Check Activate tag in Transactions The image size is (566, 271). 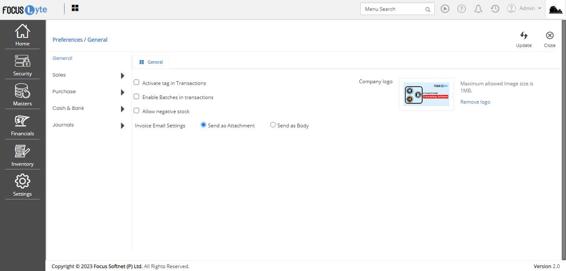click(x=136, y=82)
